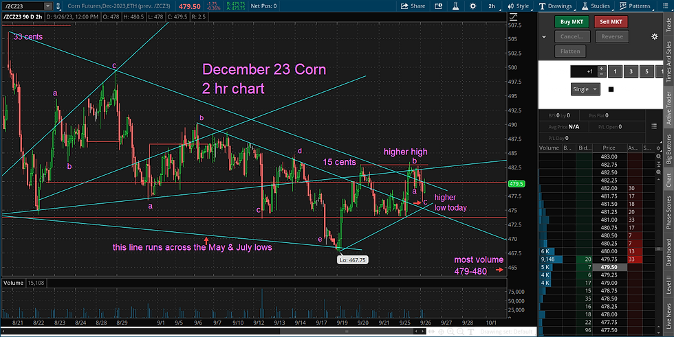
Task: Click bid size 20 at 479.75
Action: (585, 259)
